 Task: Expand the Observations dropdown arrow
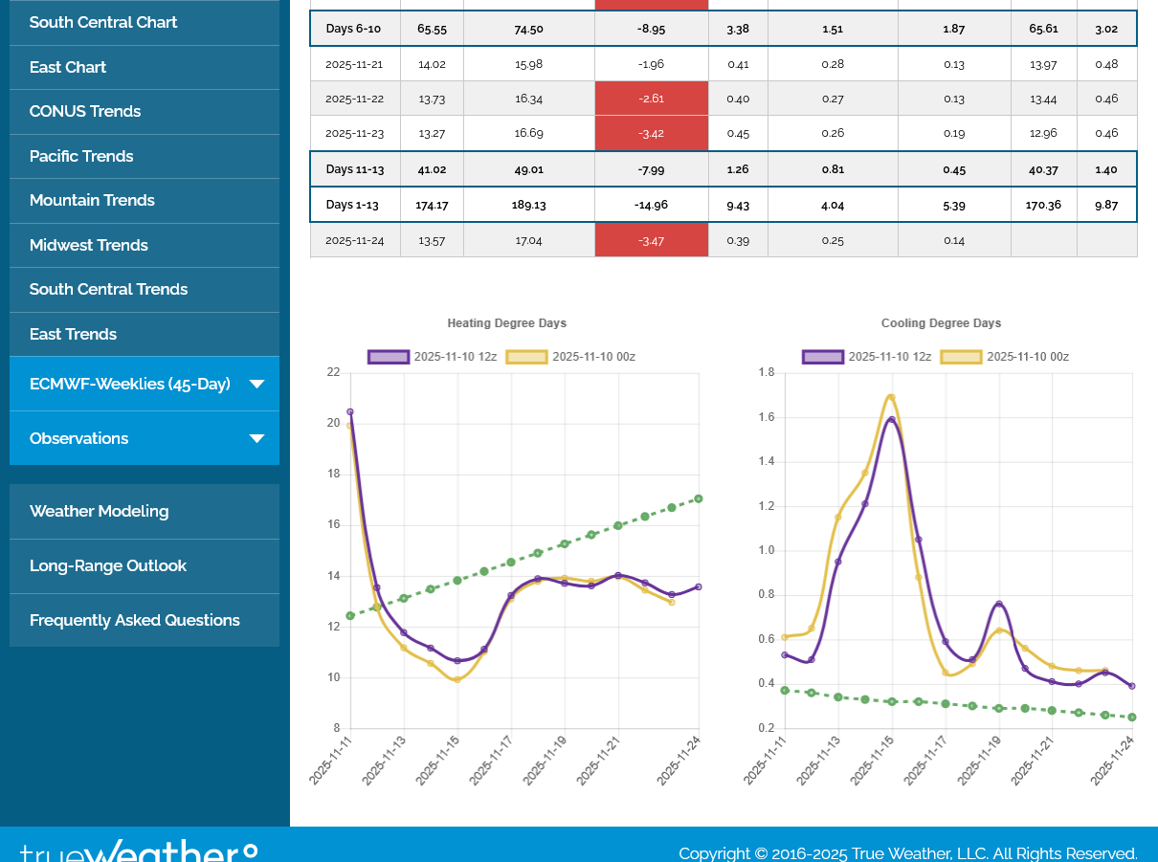pyautogui.click(x=256, y=438)
